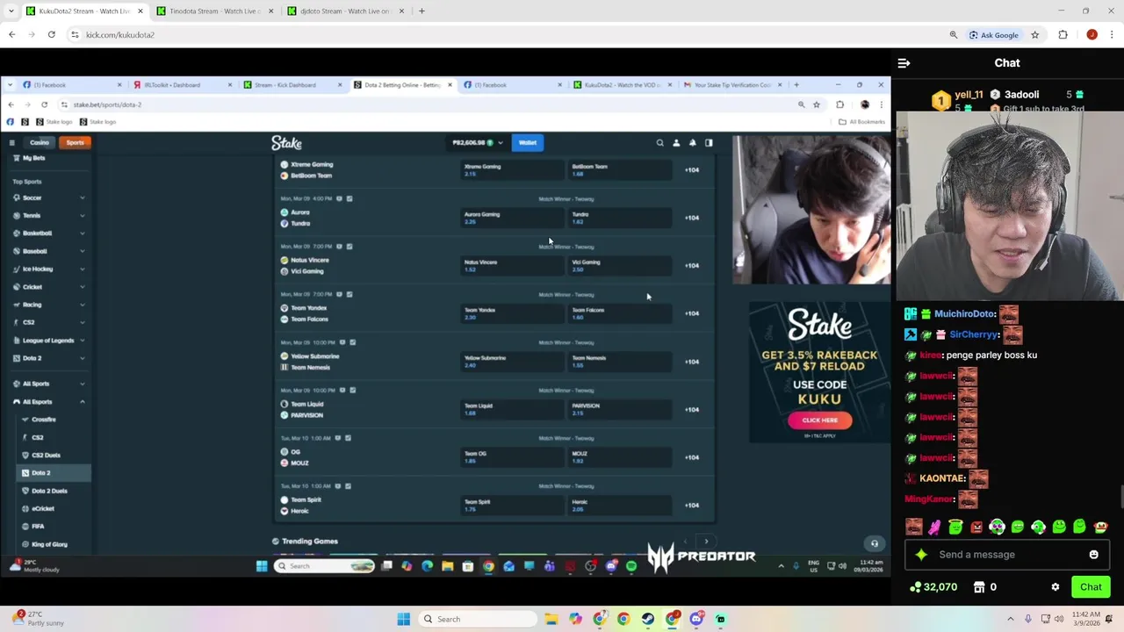Go to next Trending Games page arrow
The width and height of the screenshot is (1124, 632).
[x=706, y=542]
